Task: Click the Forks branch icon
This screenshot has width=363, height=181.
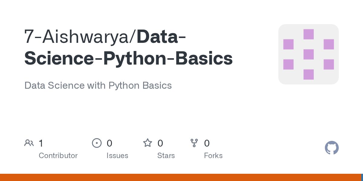Action: click(x=194, y=143)
